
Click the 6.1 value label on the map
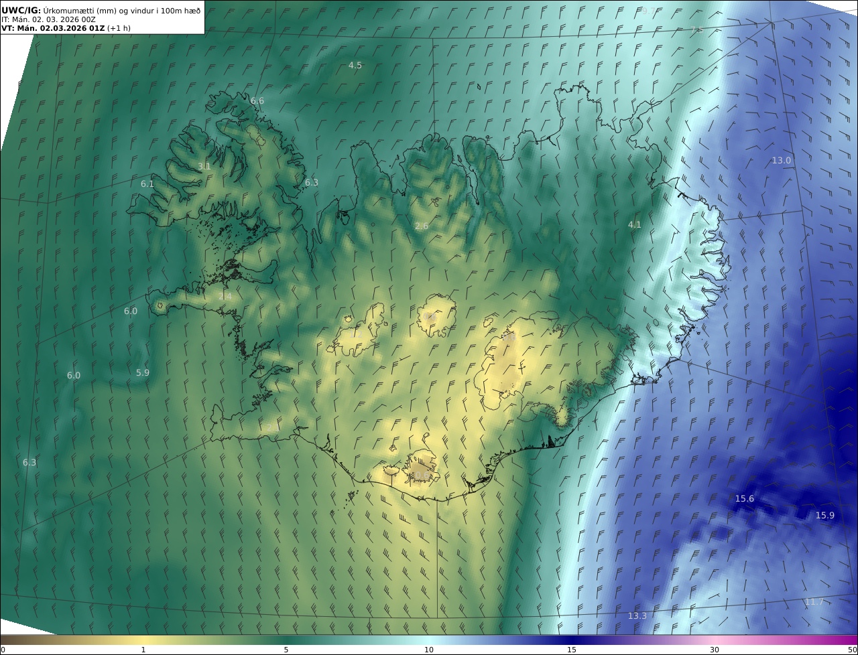point(147,184)
